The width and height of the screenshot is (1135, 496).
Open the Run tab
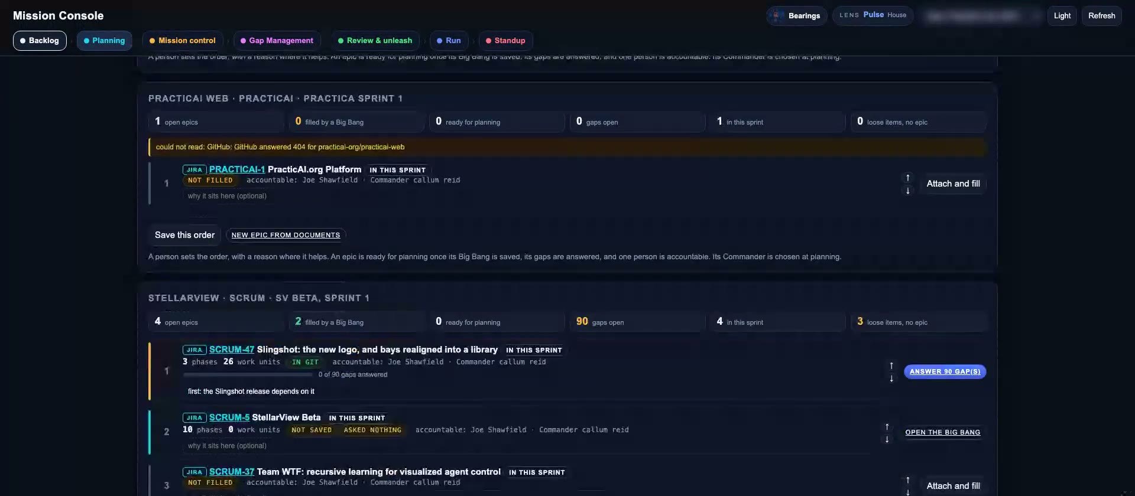point(449,41)
